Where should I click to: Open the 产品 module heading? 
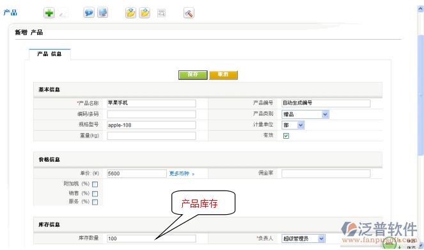coord(10,12)
